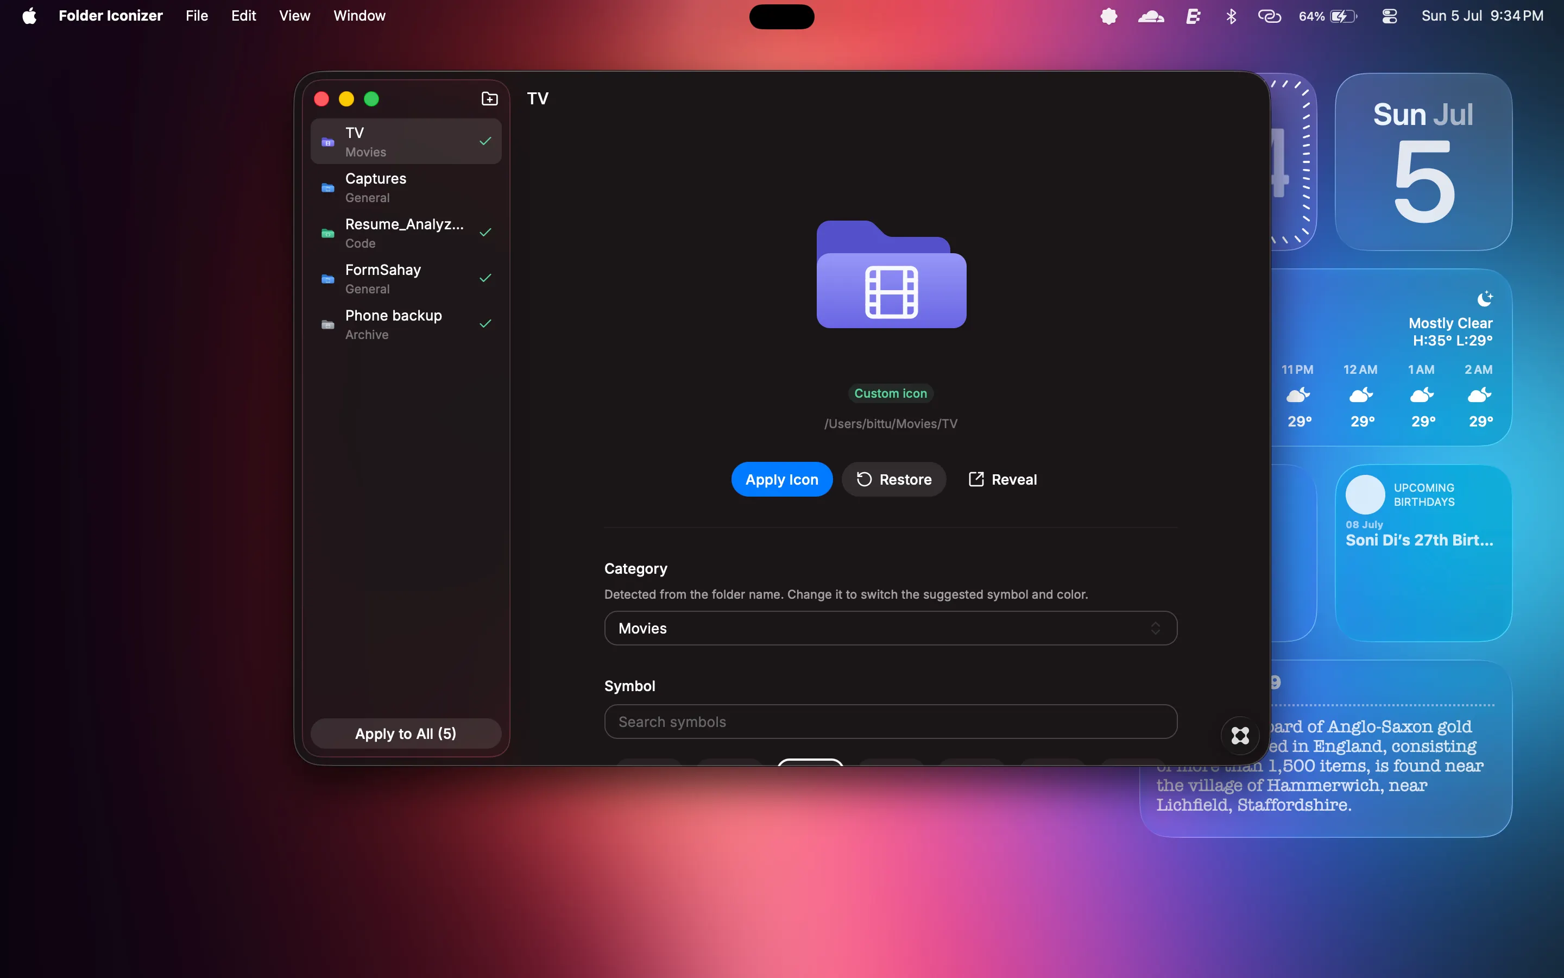Click the FormSahay folder icon
1564x978 pixels.
(x=327, y=279)
